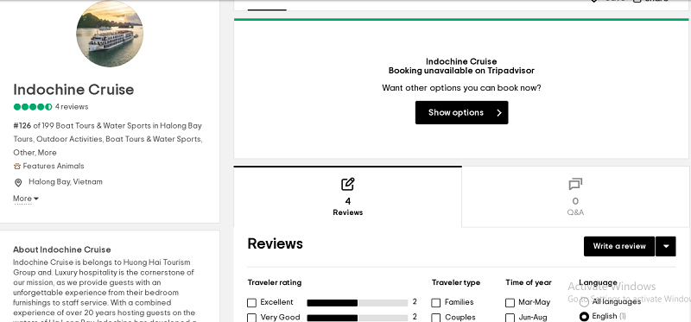Select the All languages radio button

584,303
